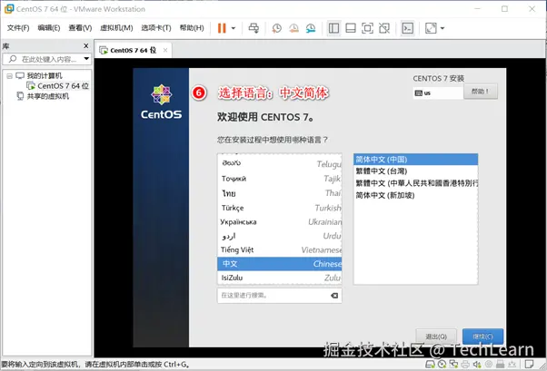Select Telugu in the language list
This screenshot has height=371, width=547.
tap(280, 163)
